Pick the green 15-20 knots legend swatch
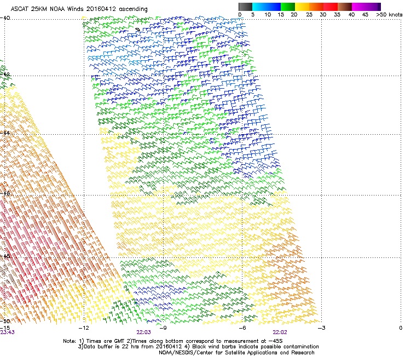 coord(288,7)
